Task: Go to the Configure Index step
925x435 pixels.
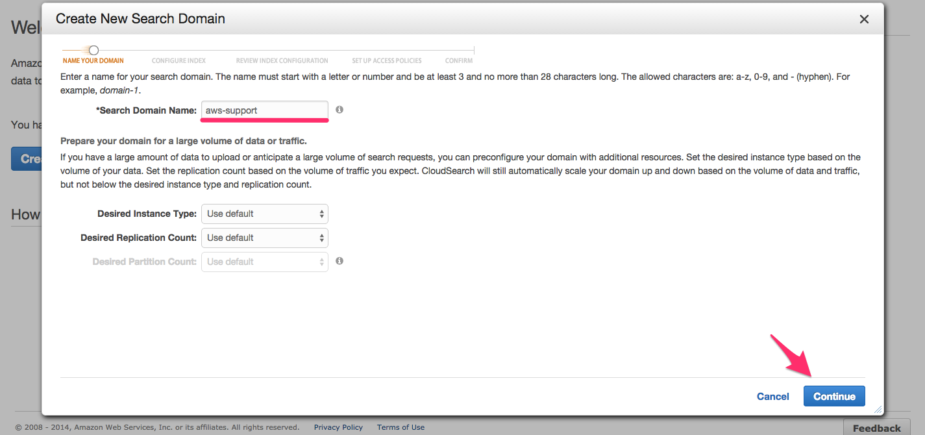Action: tap(179, 60)
